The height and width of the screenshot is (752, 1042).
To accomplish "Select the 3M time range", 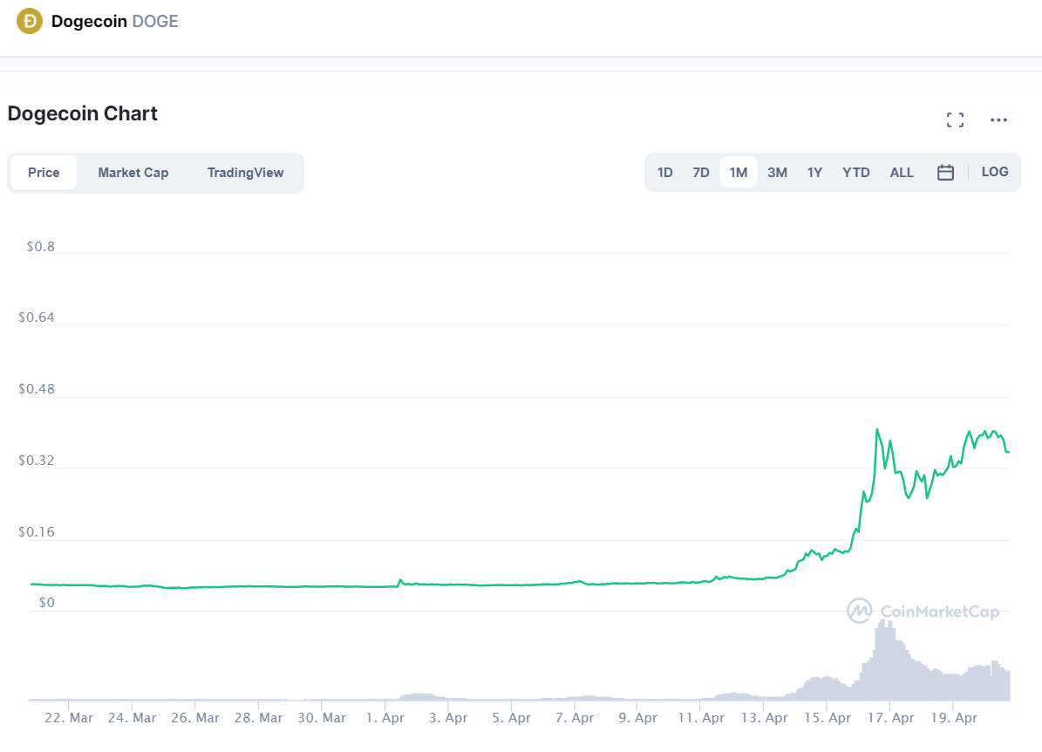I will point(777,173).
